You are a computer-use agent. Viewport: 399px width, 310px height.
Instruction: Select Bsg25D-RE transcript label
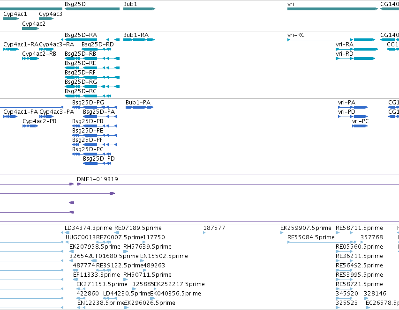pyautogui.click(x=81, y=63)
